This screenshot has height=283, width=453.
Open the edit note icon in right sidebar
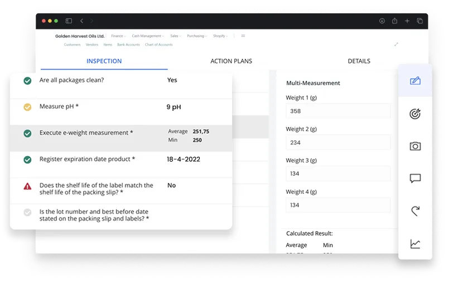coord(415,80)
